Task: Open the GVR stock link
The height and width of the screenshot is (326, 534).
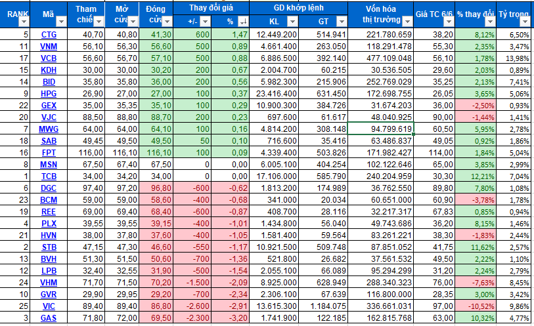Action: [49, 294]
